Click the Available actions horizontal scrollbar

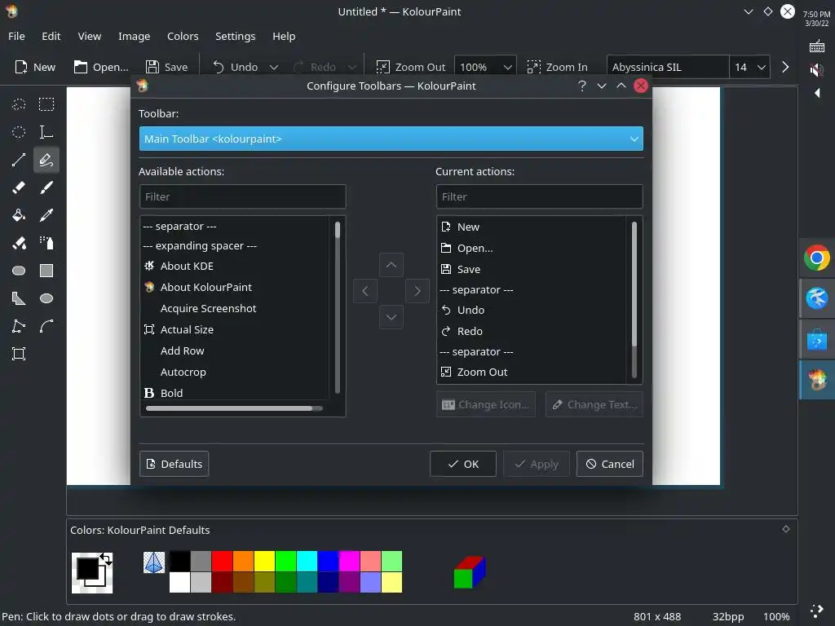(234, 408)
